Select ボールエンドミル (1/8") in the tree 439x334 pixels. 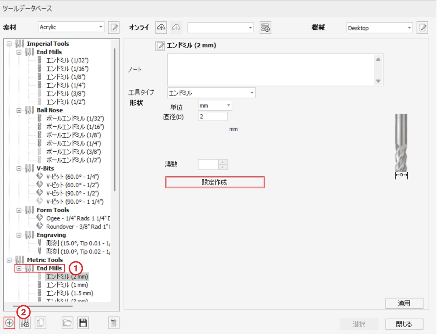73,135
